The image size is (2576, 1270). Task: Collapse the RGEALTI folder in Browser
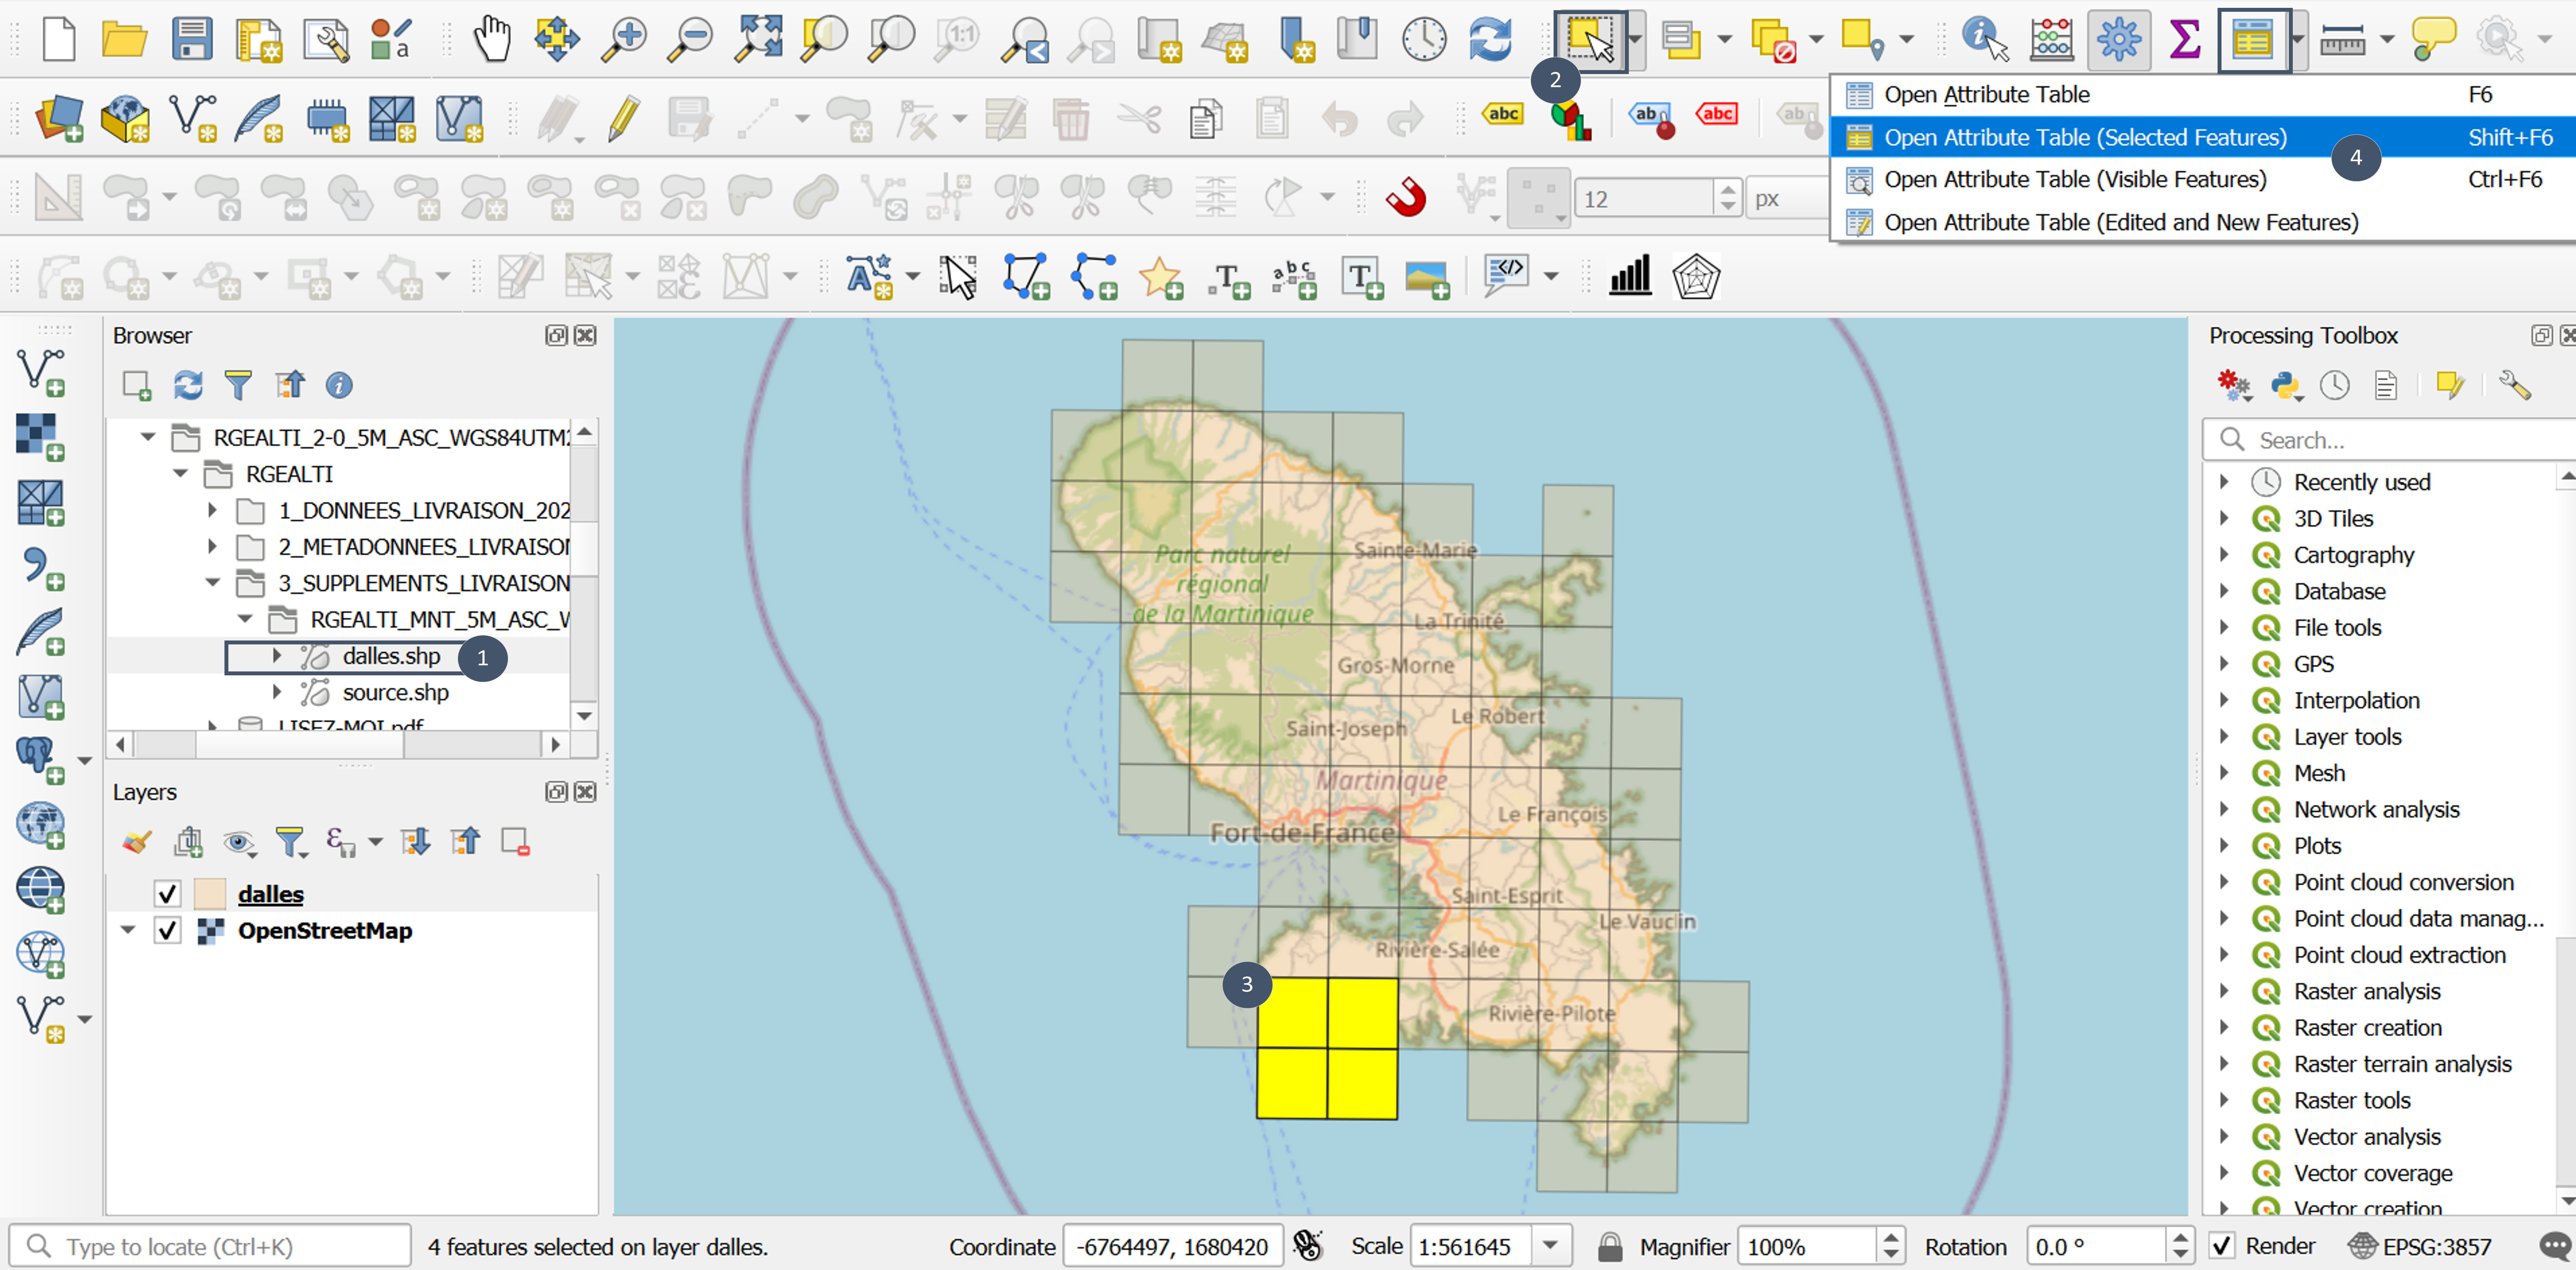pyautogui.click(x=181, y=473)
